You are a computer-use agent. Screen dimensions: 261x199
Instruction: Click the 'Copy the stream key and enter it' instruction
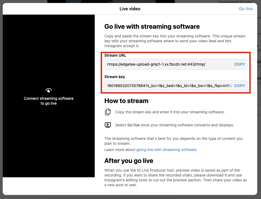[170, 112]
